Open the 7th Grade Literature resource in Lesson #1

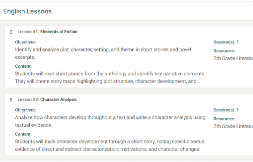click(x=233, y=59)
